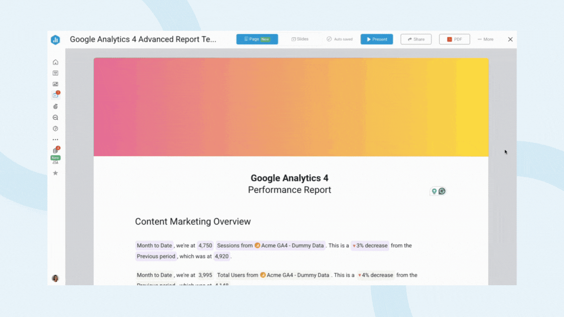The height and width of the screenshot is (317, 564).
Task: Click the Home icon in the sidebar
Action: point(55,62)
